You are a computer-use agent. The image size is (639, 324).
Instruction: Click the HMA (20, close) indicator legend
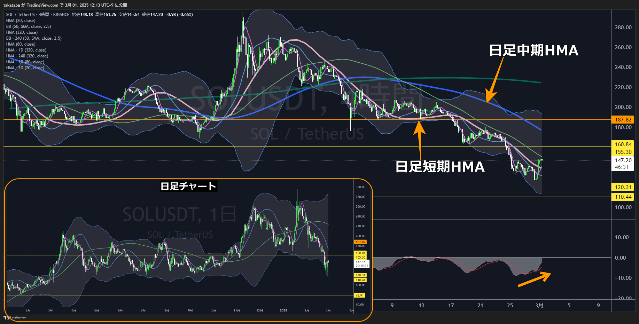pyautogui.click(x=21, y=21)
